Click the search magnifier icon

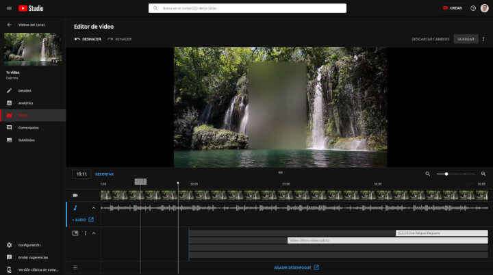click(155, 8)
